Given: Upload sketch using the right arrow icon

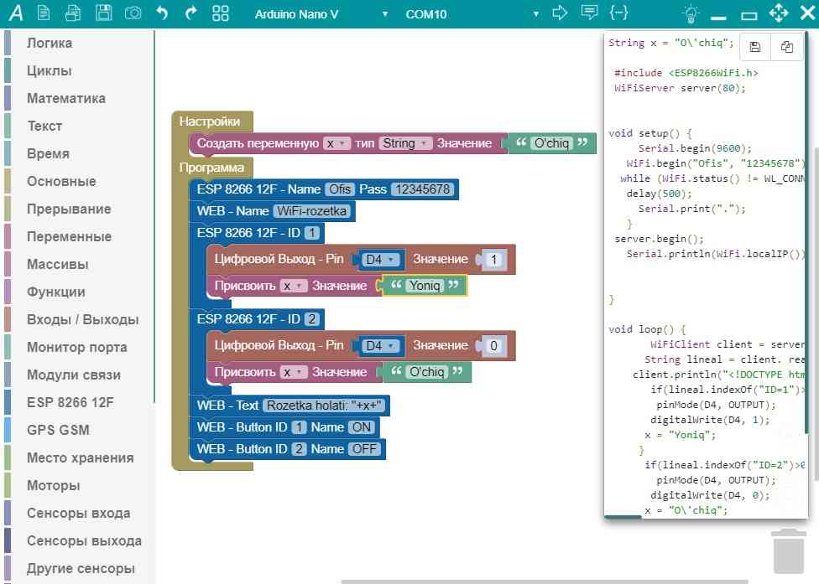Looking at the screenshot, I should point(560,13).
